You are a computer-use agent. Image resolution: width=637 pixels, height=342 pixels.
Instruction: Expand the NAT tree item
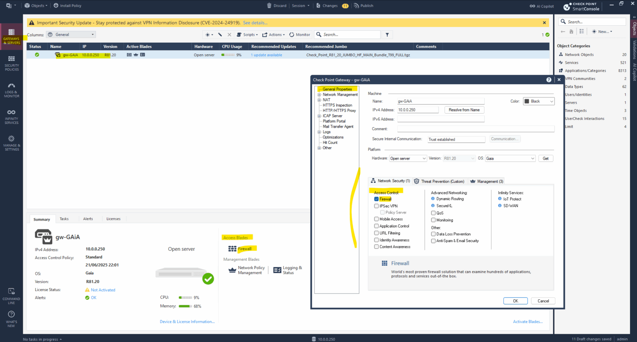coord(319,99)
